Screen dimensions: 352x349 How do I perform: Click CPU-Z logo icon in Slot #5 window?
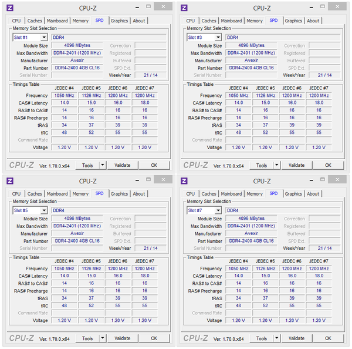coord(10,181)
